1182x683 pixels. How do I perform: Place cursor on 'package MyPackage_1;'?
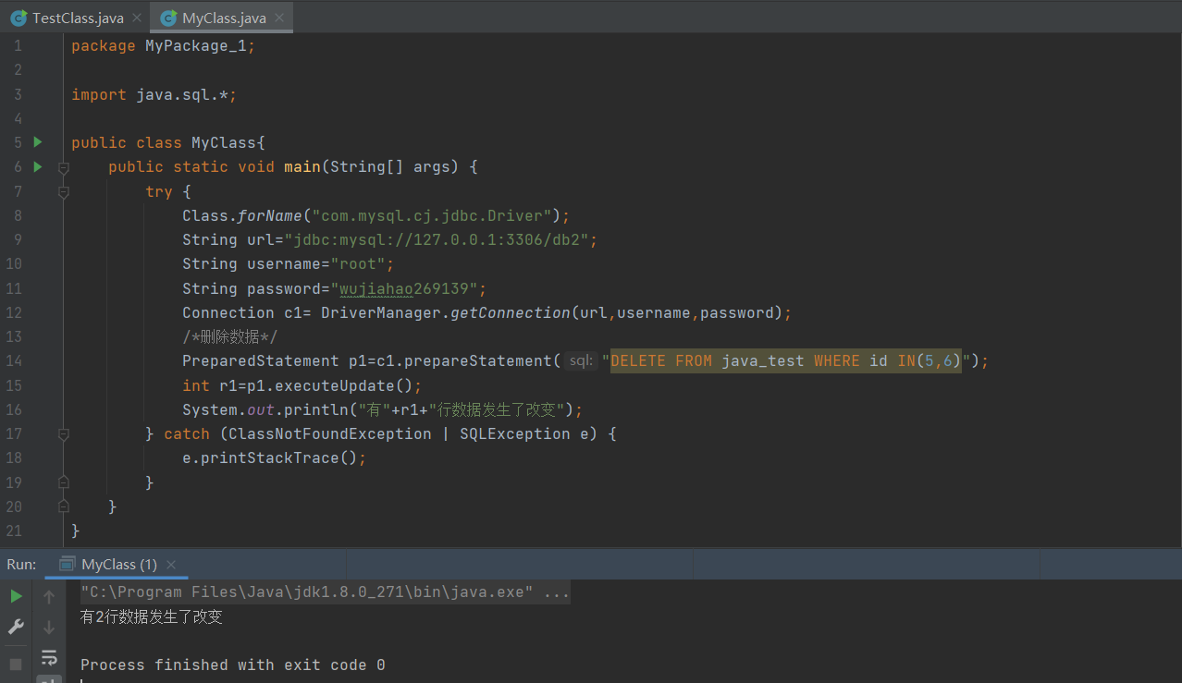[x=163, y=46]
